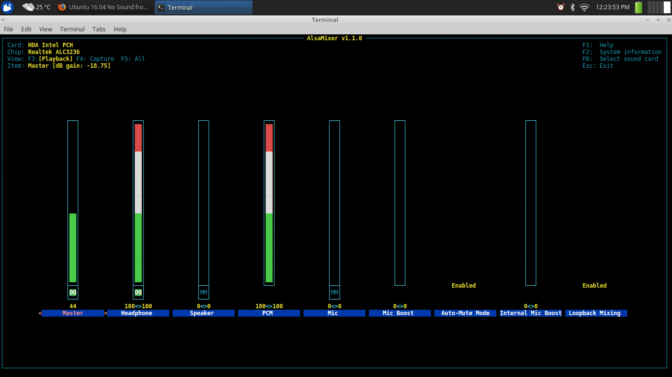
Task: Select the Loopback Mixing control label
Action: pos(596,313)
